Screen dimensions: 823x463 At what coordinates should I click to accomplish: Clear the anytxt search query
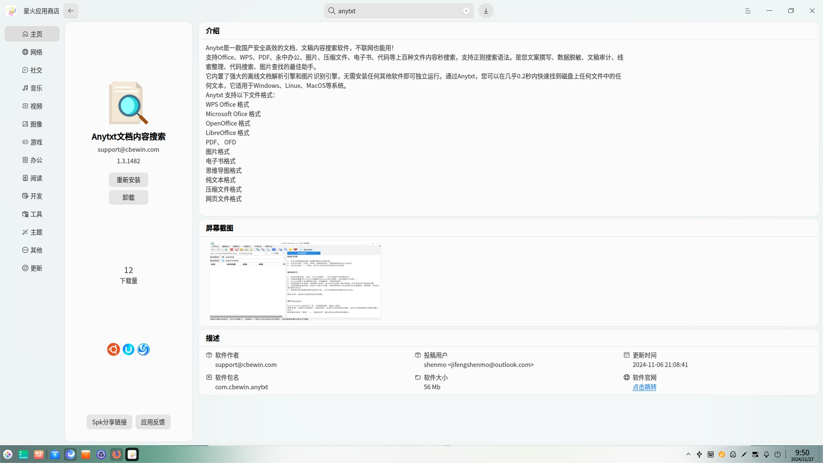pyautogui.click(x=466, y=11)
